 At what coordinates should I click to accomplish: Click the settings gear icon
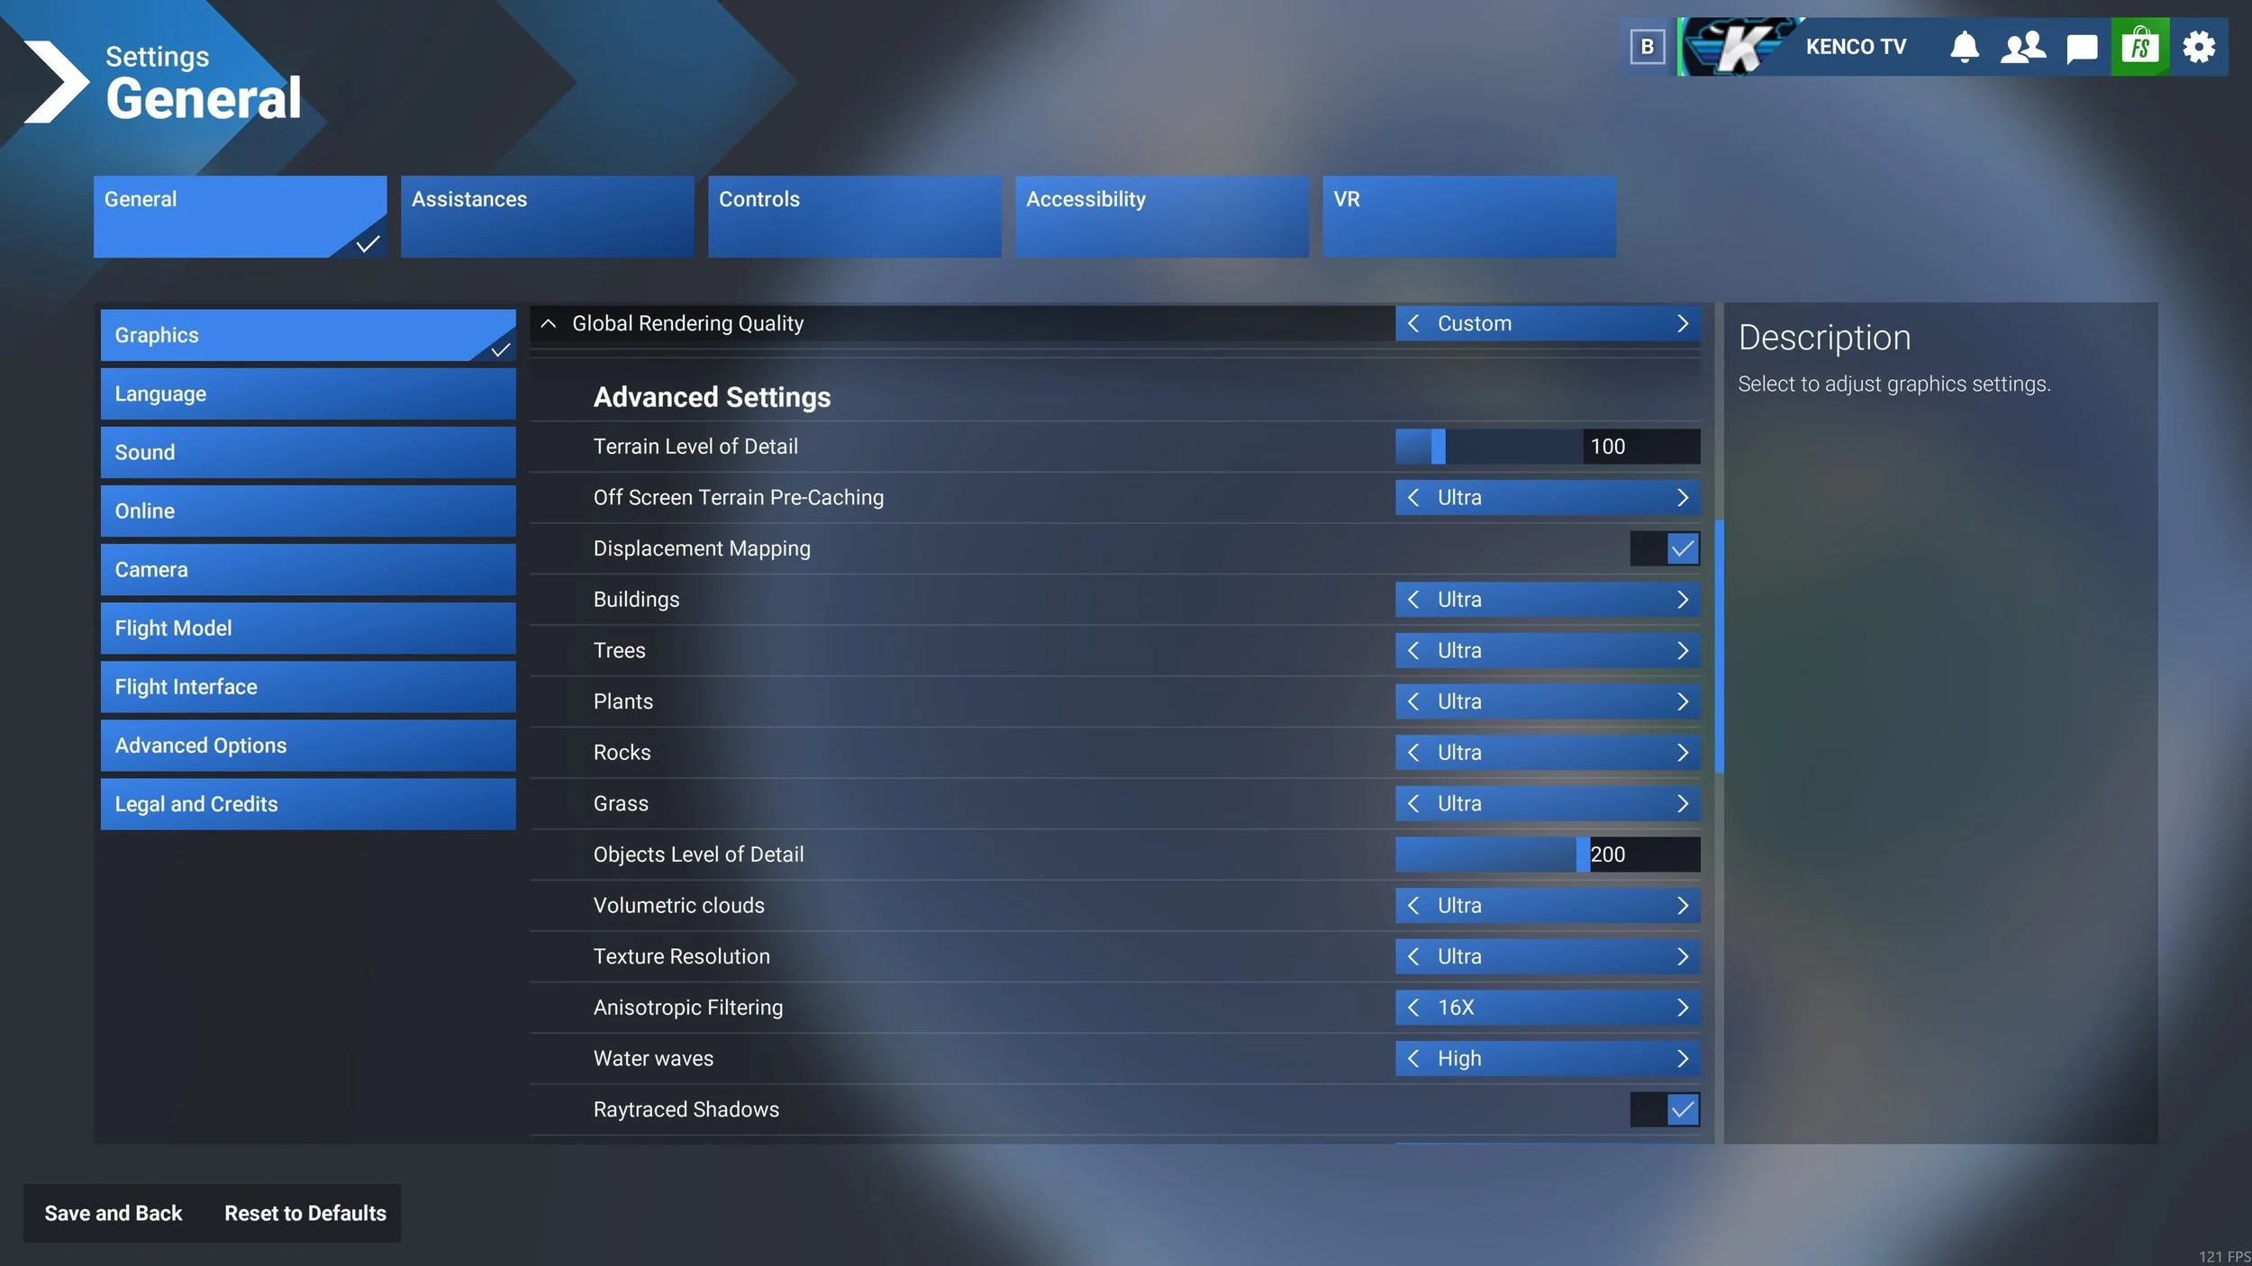coord(2200,47)
